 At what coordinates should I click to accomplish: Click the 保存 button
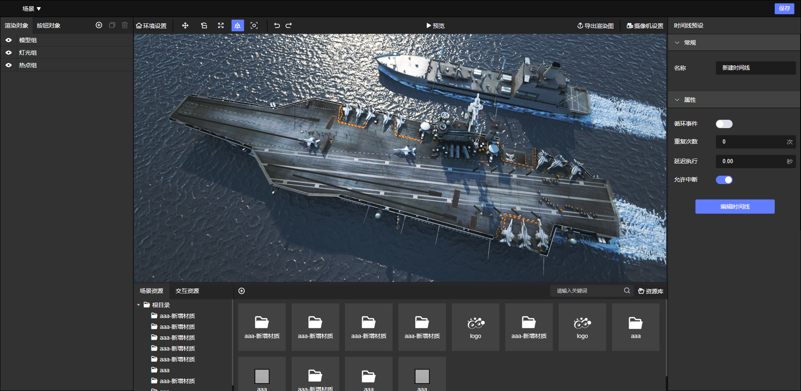784,8
